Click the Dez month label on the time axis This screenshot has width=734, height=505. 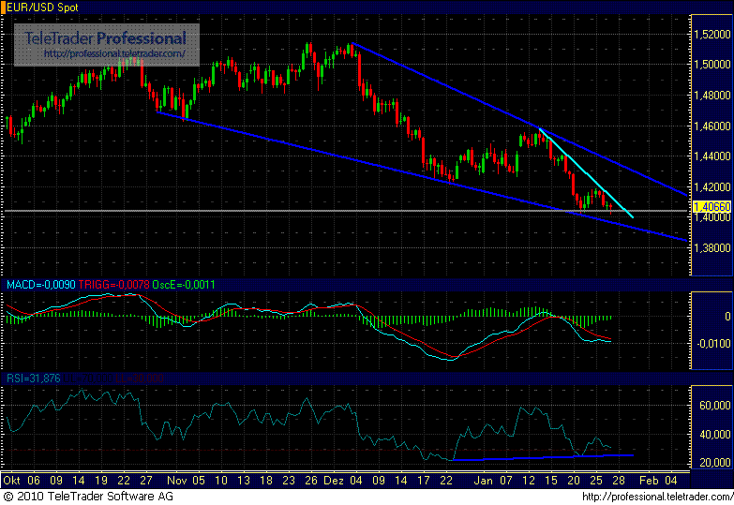point(334,481)
